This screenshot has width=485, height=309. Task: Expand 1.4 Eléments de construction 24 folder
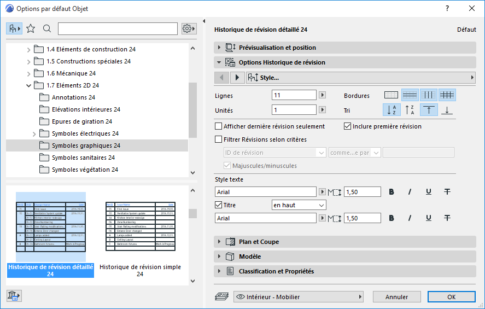28,49
